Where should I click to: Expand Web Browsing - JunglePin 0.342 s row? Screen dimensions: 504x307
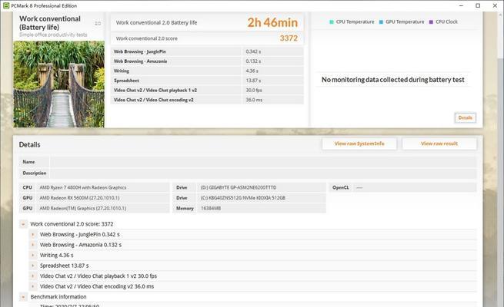click(x=33, y=235)
